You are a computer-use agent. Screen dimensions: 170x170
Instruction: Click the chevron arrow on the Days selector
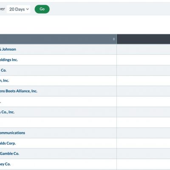click(28, 9)
